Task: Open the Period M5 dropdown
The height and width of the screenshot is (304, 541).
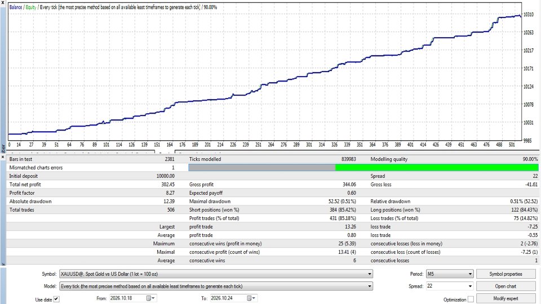Action: click(x=450, y=274)
